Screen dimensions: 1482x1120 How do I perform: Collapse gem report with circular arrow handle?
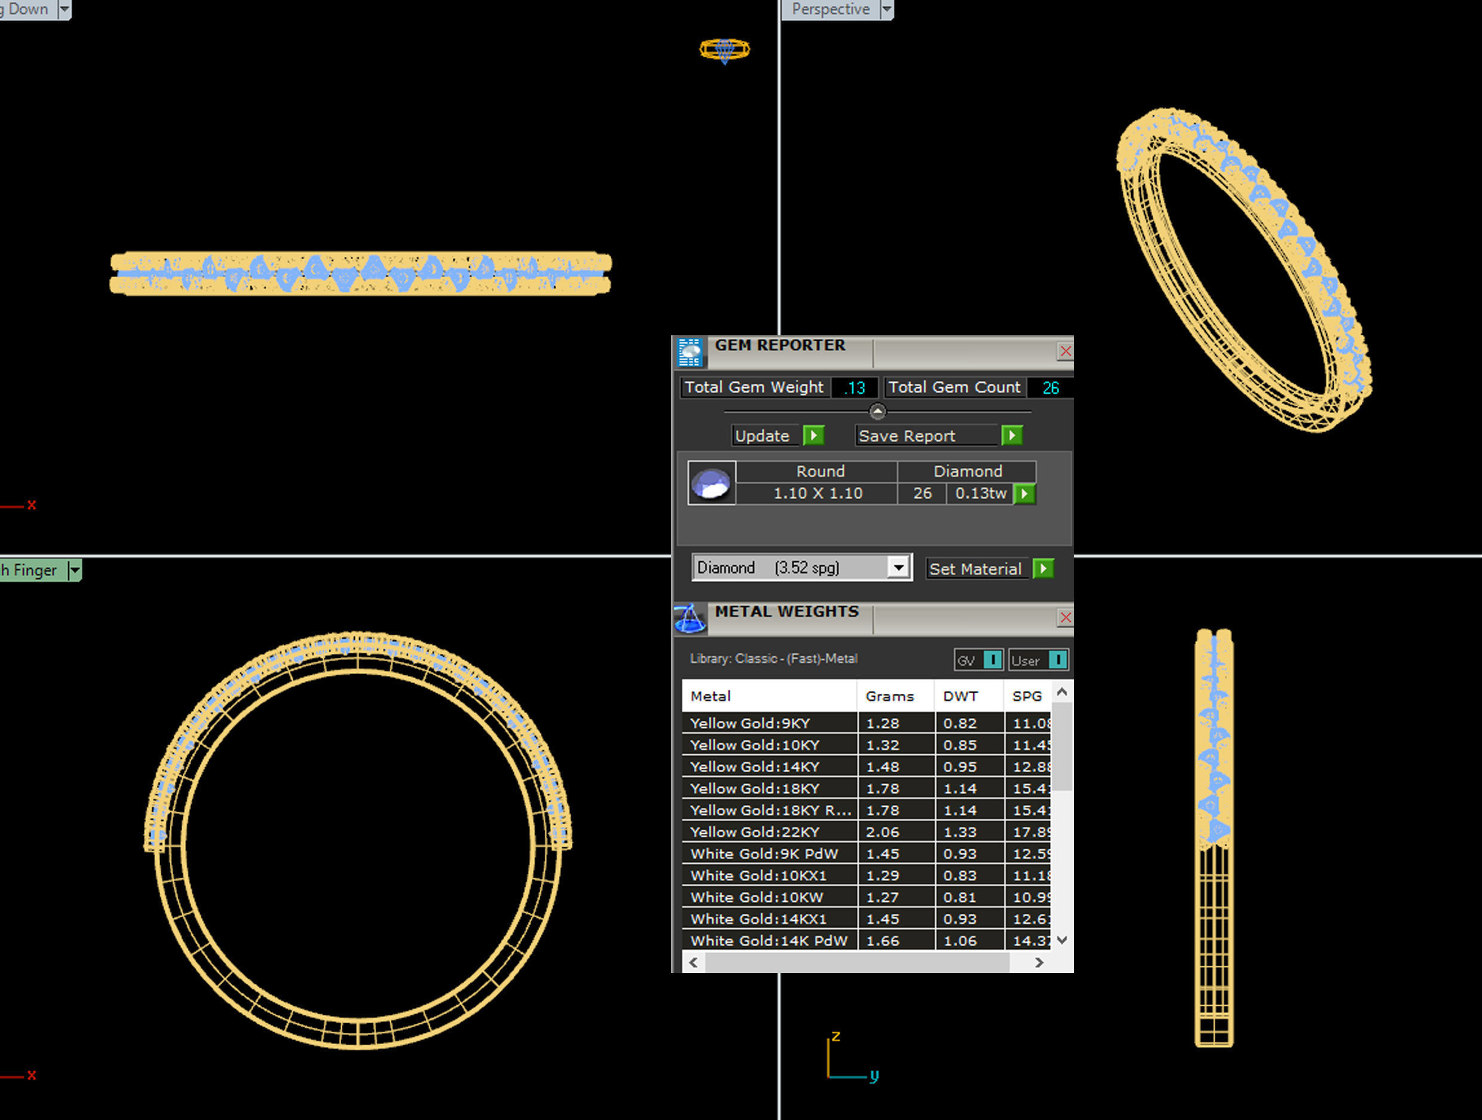[877, 411]
